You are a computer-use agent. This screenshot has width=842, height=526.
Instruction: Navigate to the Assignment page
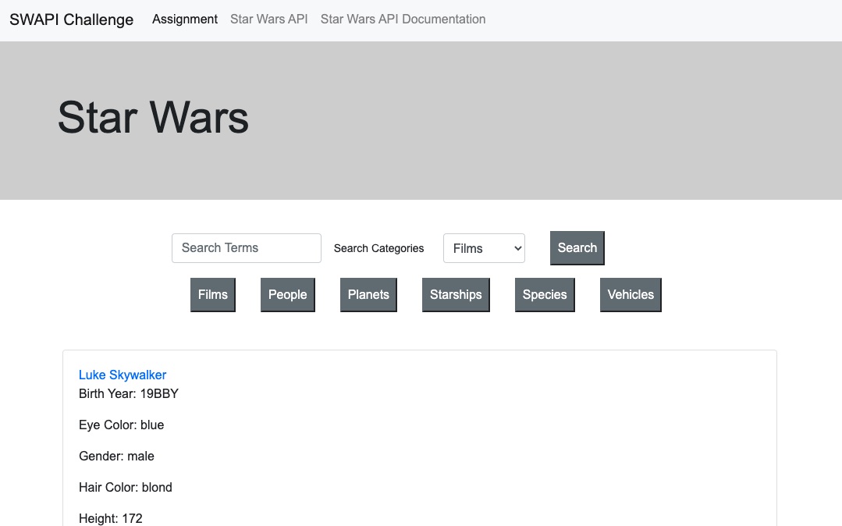pos(184,19)
